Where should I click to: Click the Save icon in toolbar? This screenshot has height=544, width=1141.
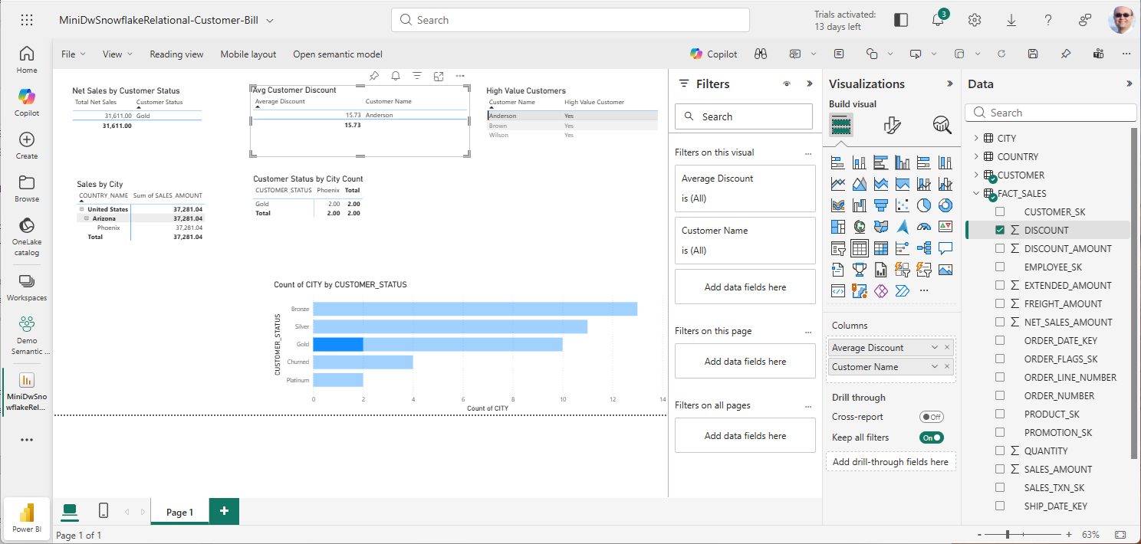click(x=1033, y=54)
